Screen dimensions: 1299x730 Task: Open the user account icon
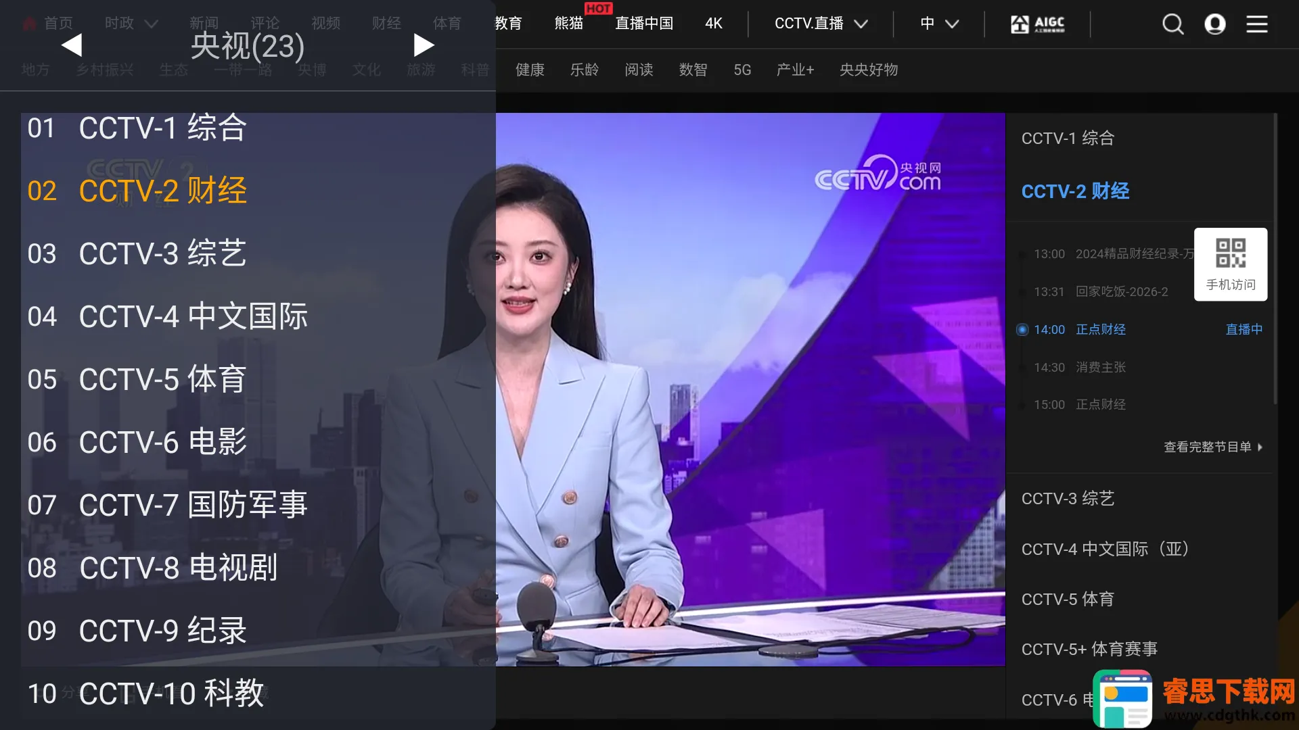tap(1215, 24)
